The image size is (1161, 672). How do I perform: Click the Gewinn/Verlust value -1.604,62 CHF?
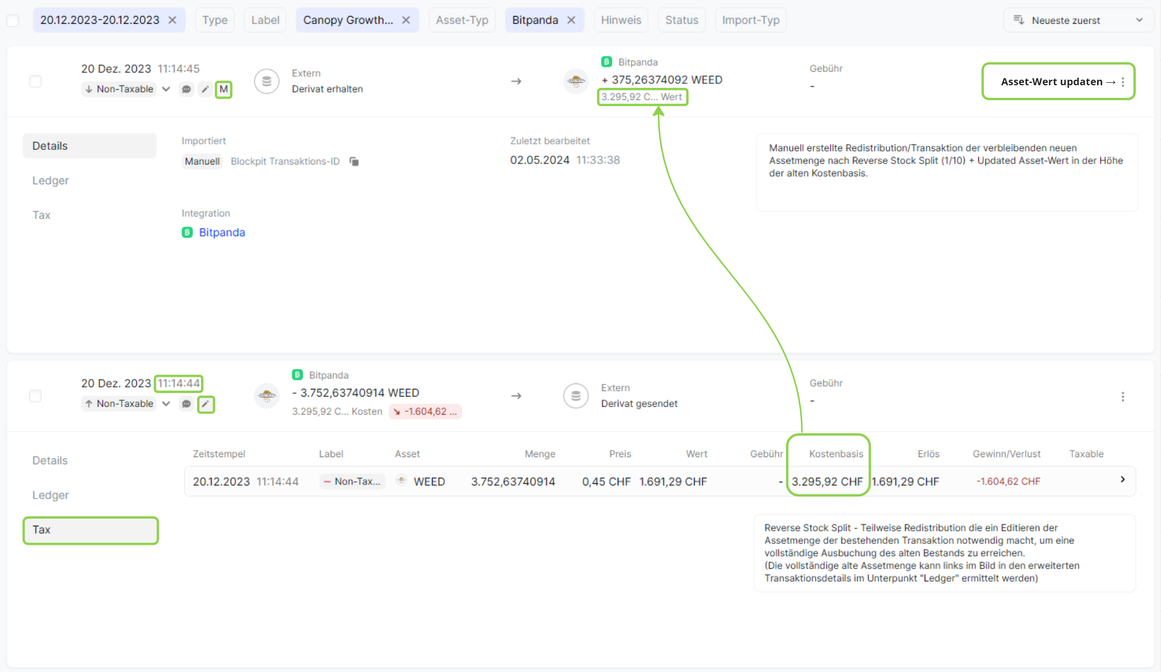click(1008, 481)
